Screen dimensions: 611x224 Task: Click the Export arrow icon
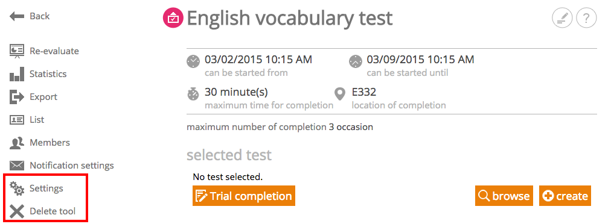17,97
